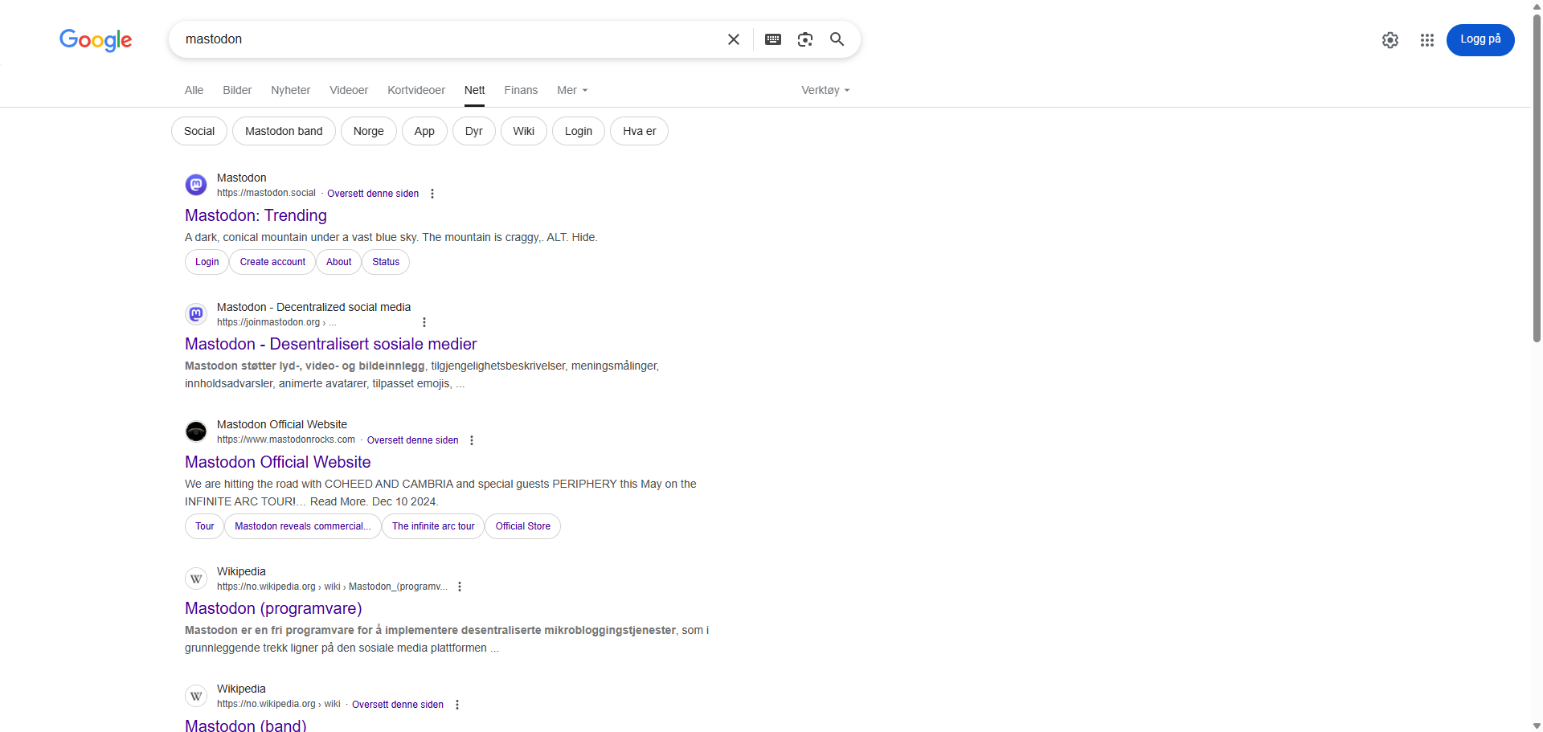Switch to the Kortvideoer tab
This screenshot has width=1543, height=732.
416,90
